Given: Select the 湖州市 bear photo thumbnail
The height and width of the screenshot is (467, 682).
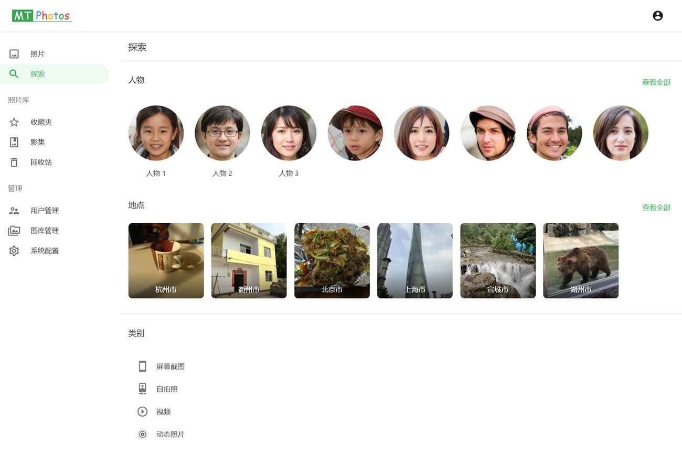Looking at the screenshot, I should pyautogui.click(x=580, y=260).
